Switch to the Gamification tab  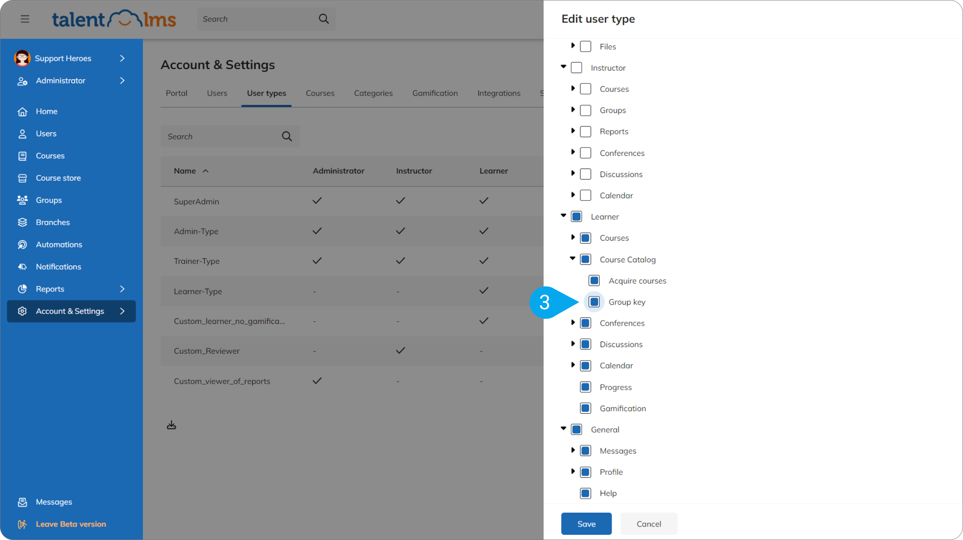point(435,93)
